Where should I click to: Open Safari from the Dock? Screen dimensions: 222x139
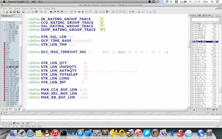point(30,133)
